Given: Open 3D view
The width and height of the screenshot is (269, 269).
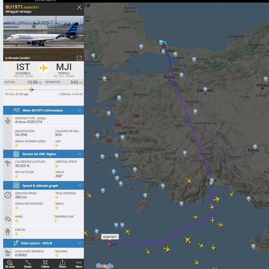Looking at the screenshot, I should 9,264.
